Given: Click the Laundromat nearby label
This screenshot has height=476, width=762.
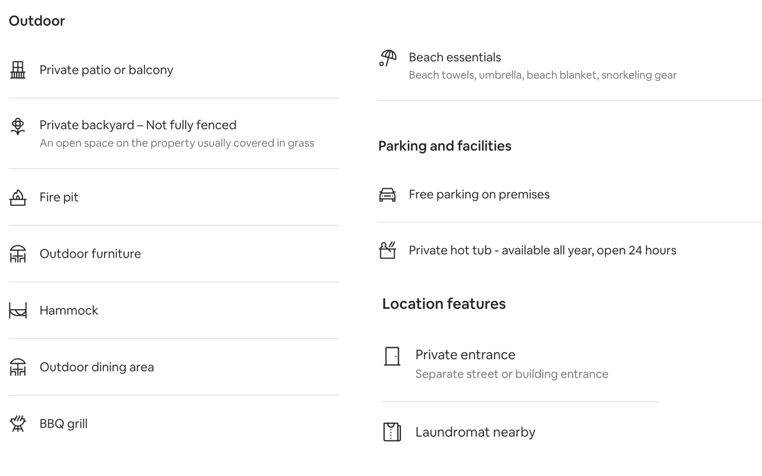Looking at the screenshot, I should [x=475, y=432].
